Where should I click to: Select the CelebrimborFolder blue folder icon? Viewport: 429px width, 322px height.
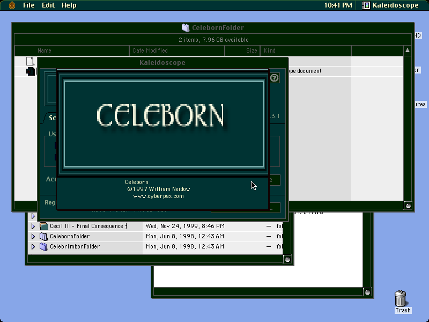coord(43,246)
